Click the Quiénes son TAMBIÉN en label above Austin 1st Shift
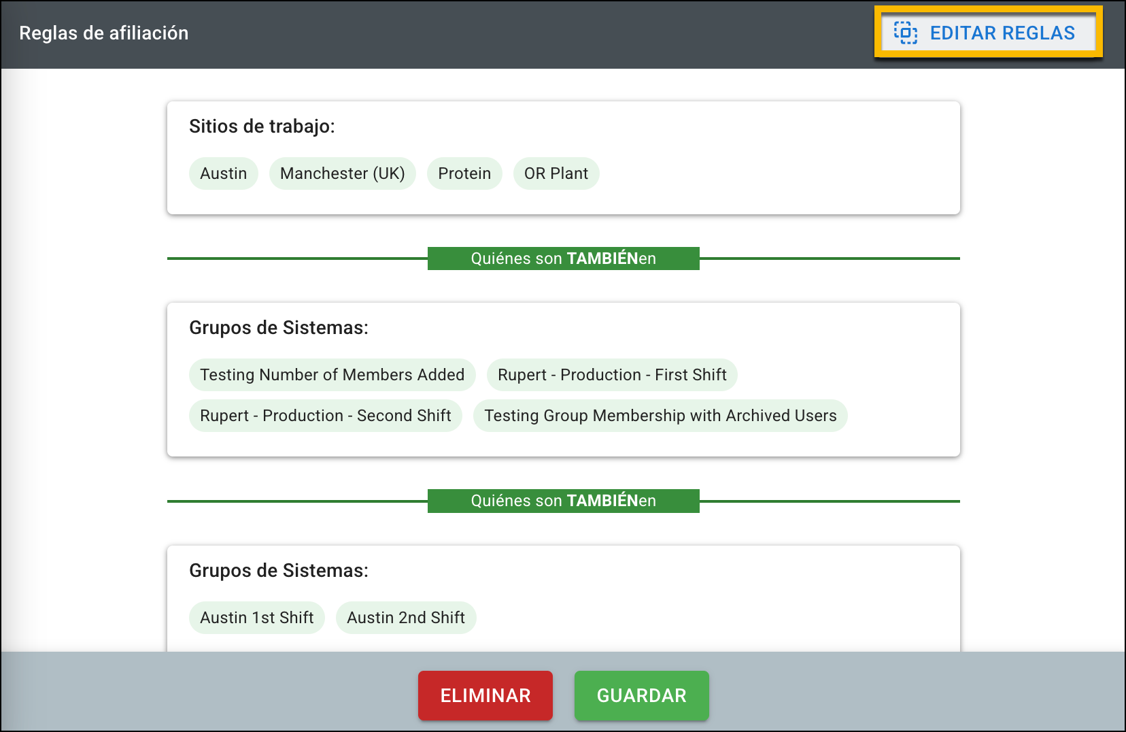Viewport: 1126px width, 732px height. [564, 501]
